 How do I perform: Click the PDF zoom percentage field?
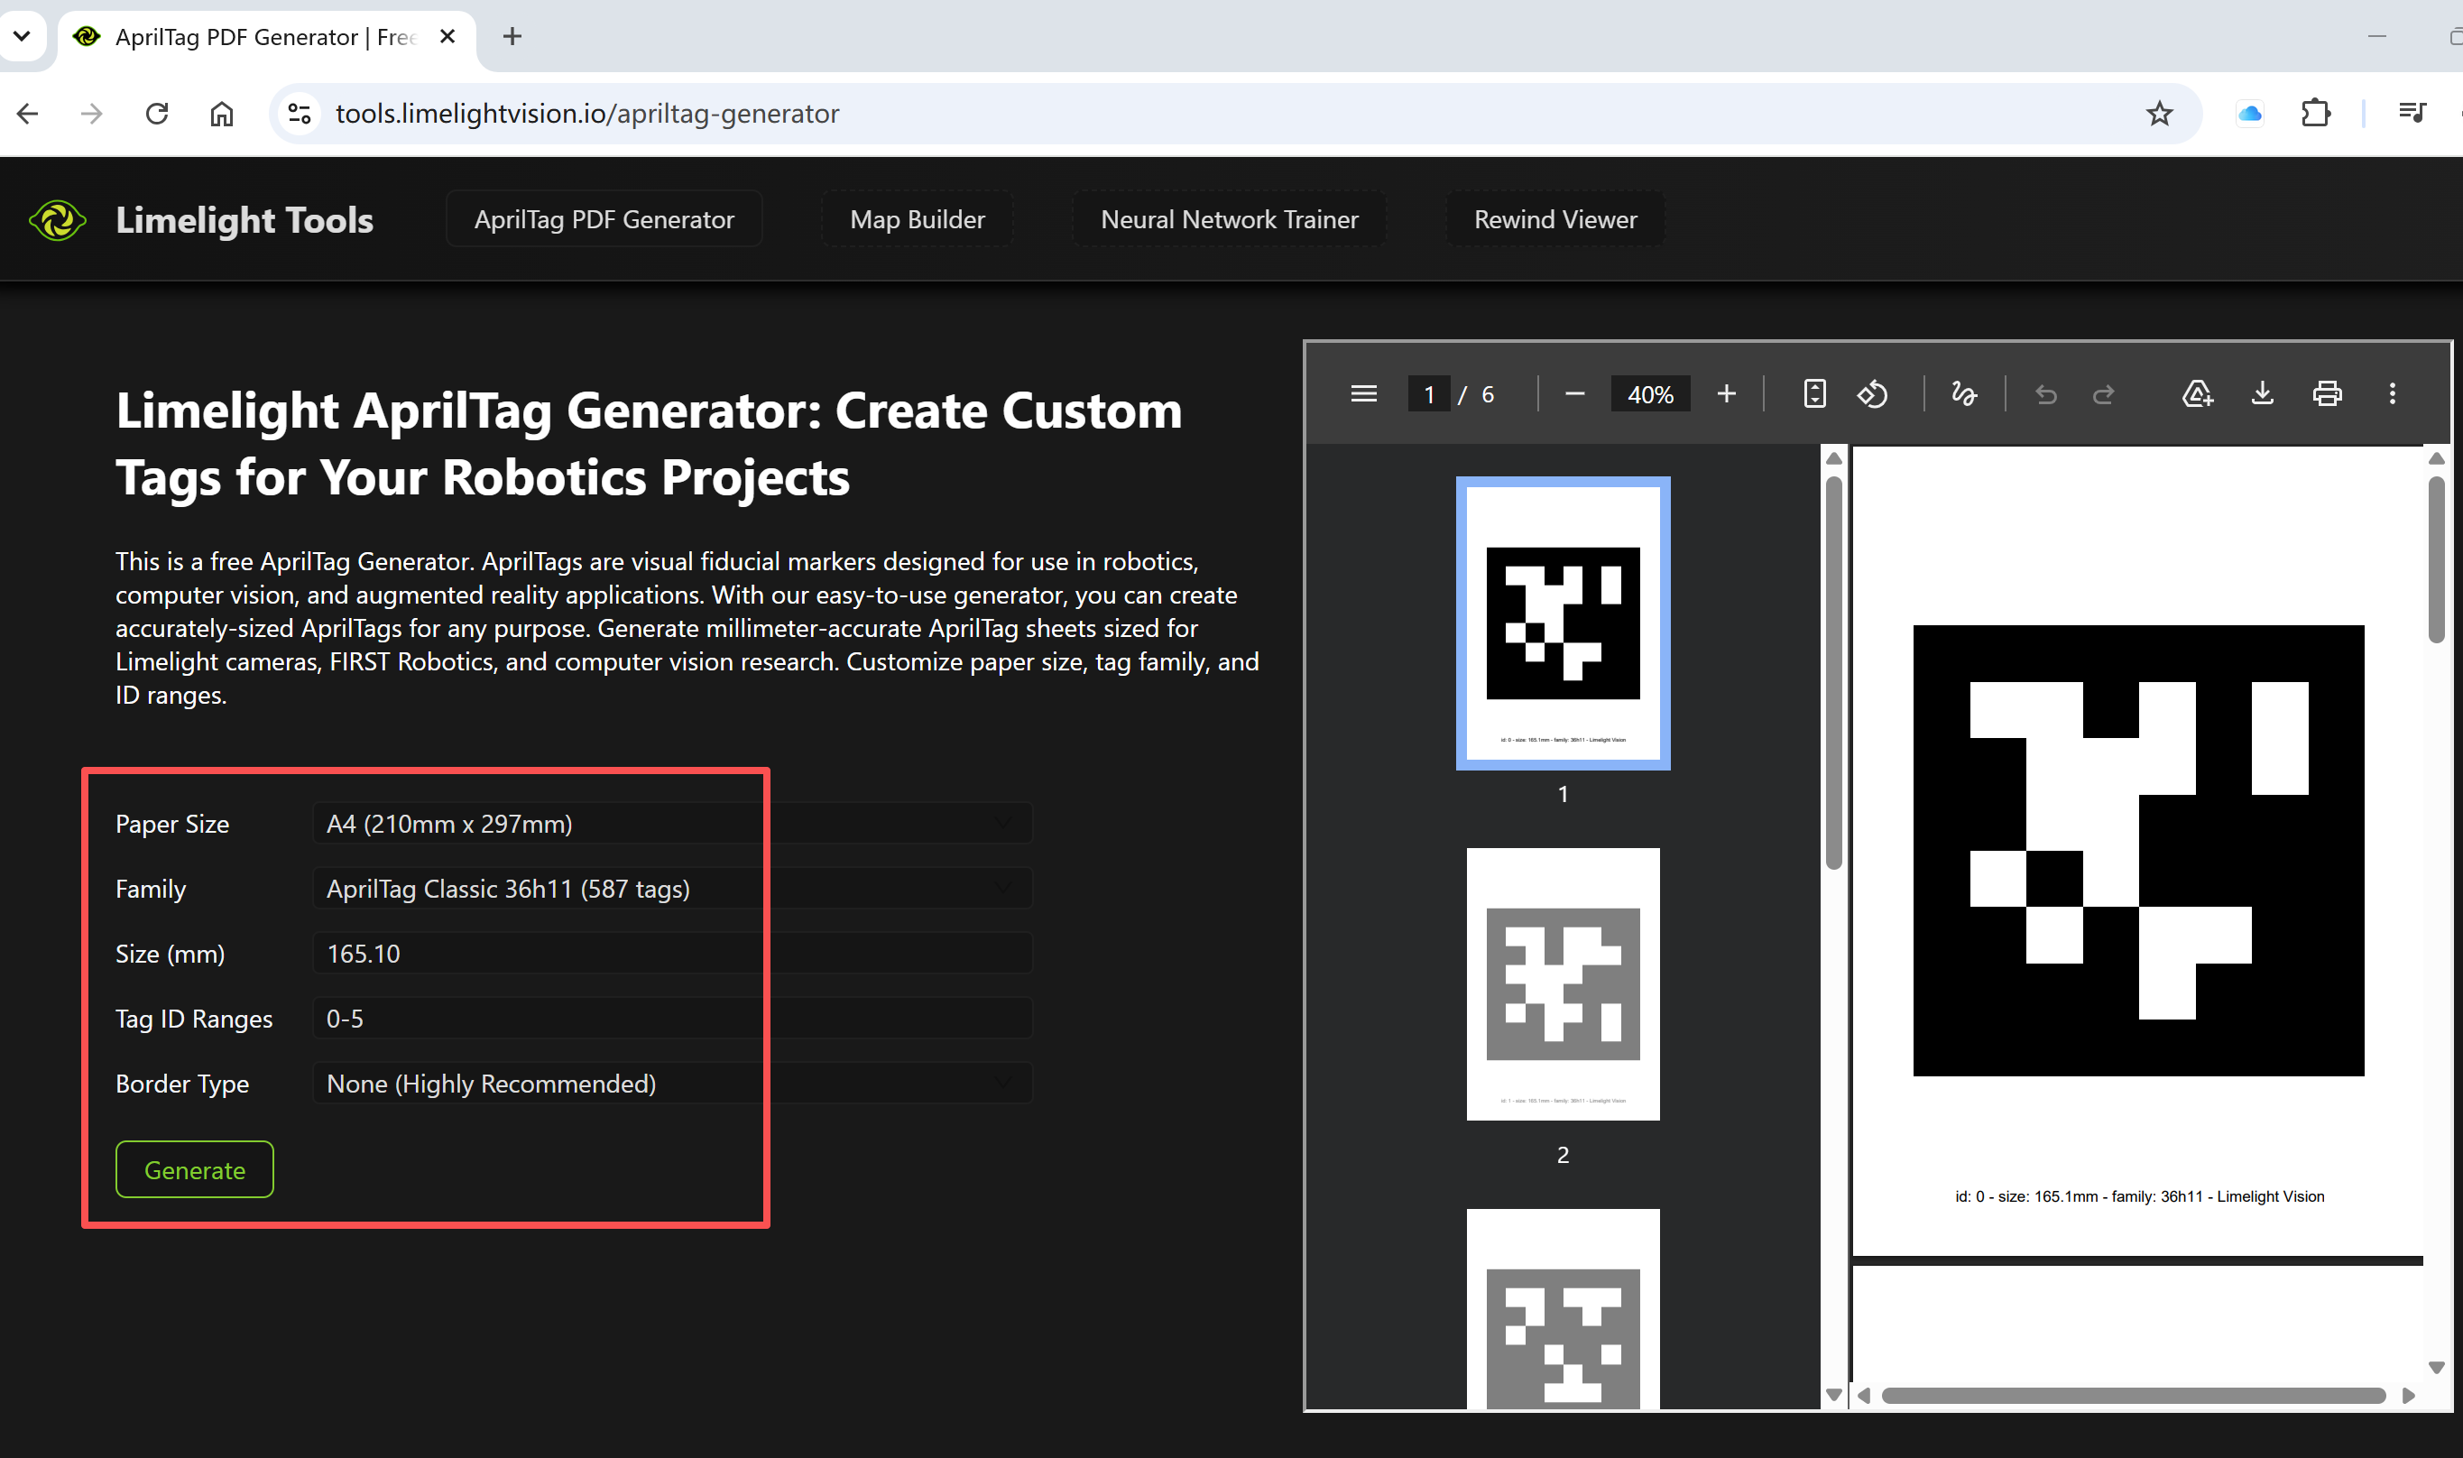tap(1650, 394)
